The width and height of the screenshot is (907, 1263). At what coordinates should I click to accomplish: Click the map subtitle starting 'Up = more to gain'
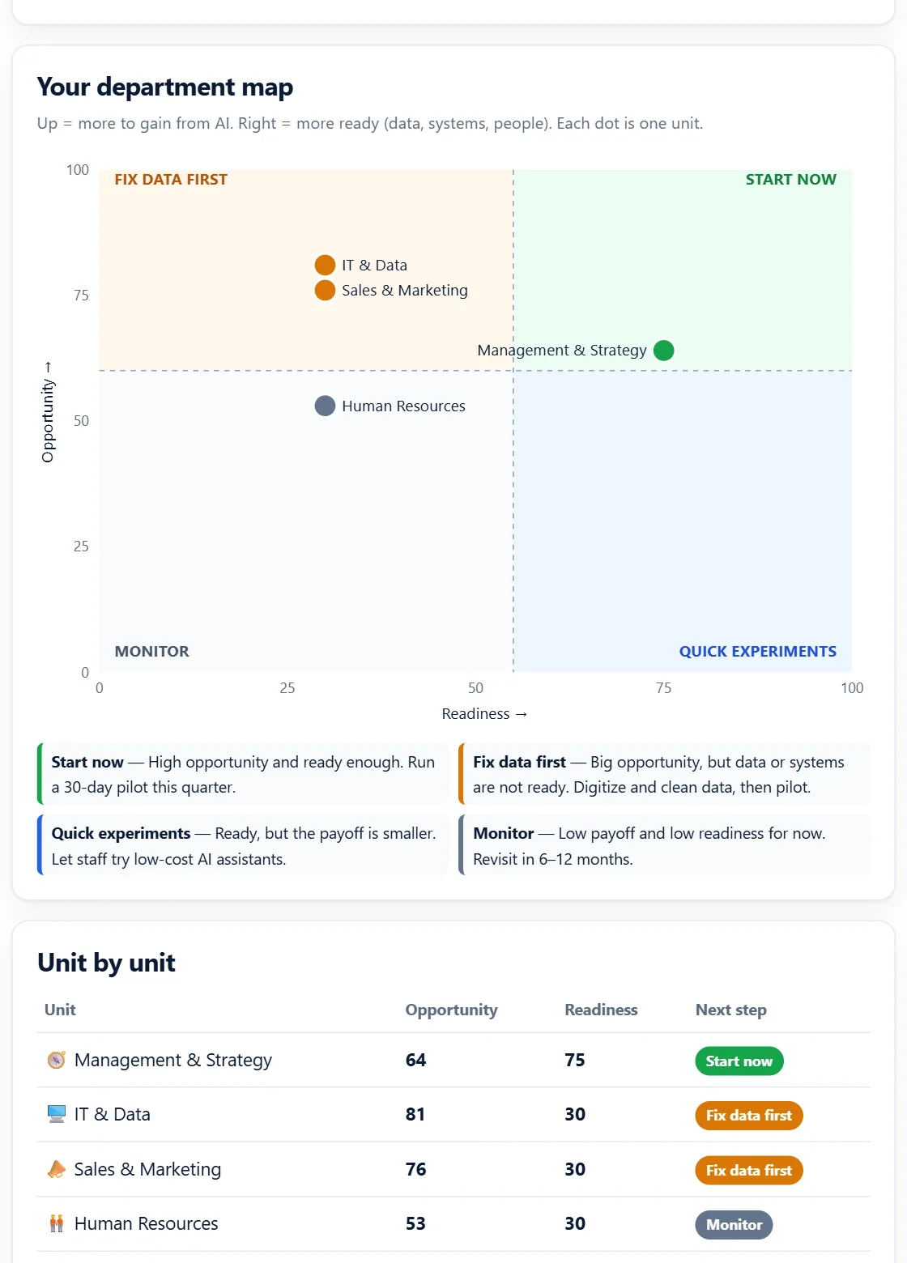pyautogui.click(x=370, y=123)
